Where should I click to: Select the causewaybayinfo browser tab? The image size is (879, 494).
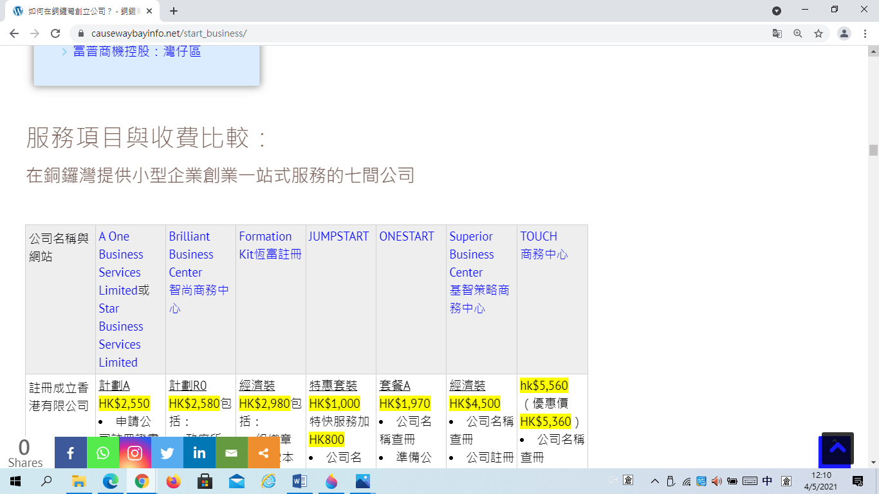click(x=84, y=11)
